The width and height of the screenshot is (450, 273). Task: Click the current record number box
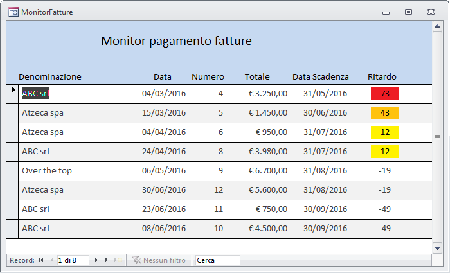coord(73,260)
